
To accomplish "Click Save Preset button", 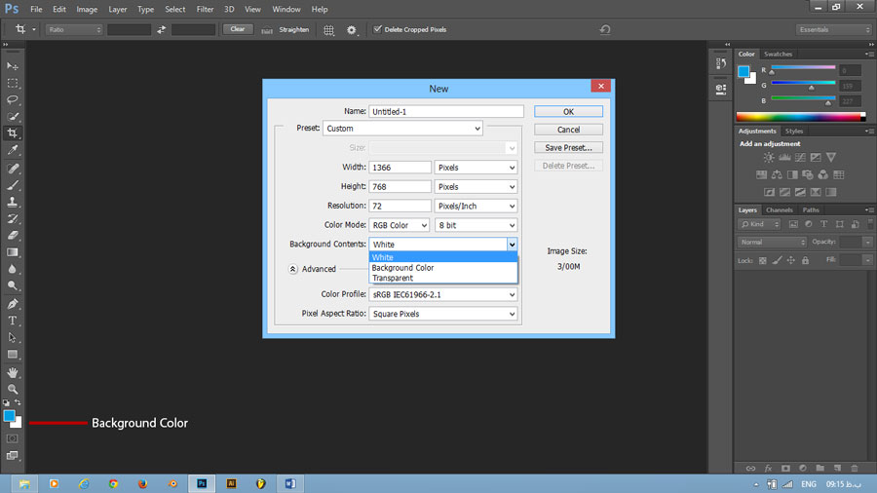I will pos(568,147).
